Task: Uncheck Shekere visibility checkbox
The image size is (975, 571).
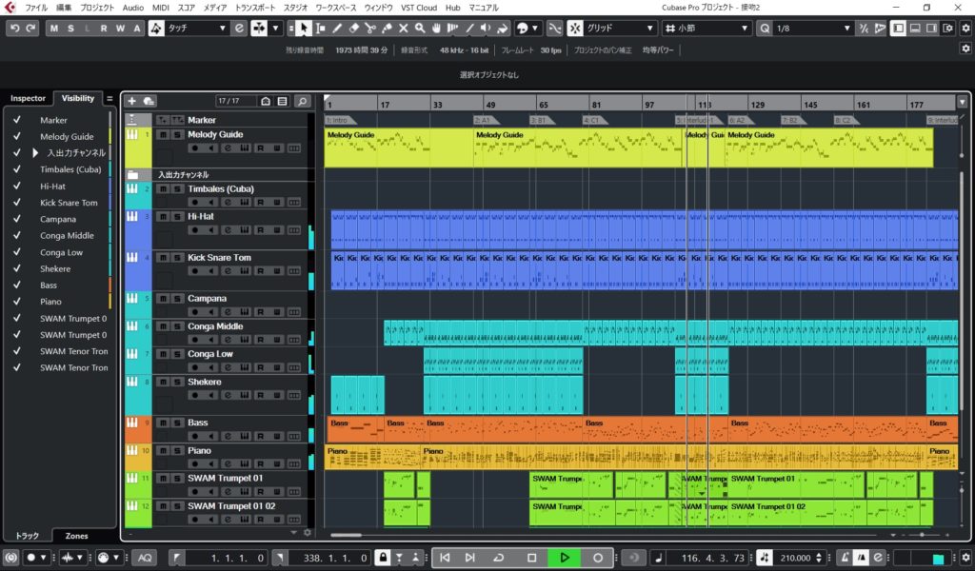Action: coord(16,268)
